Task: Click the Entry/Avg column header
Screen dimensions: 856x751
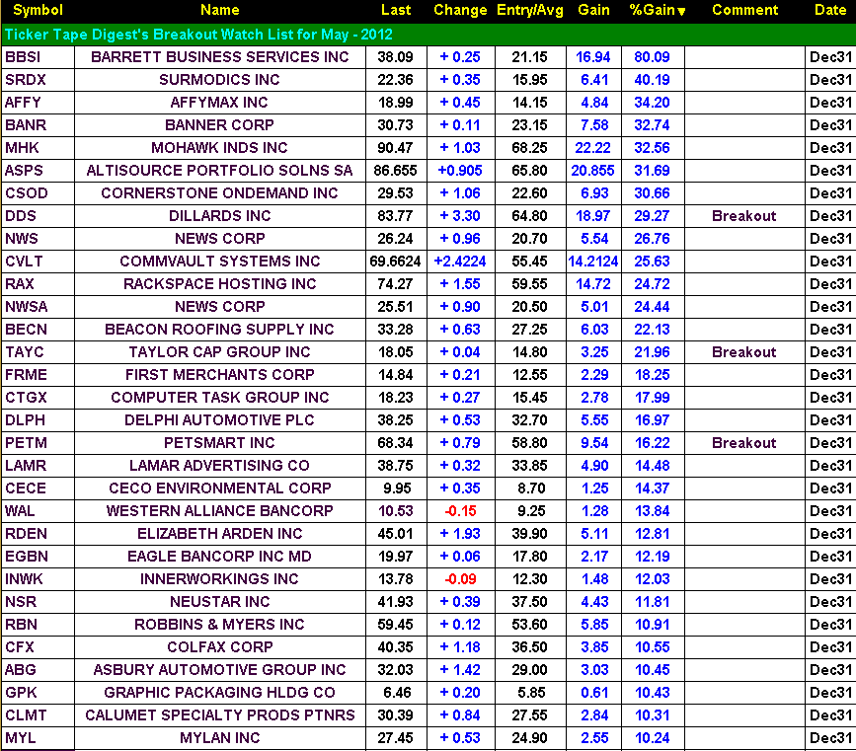Action: 530,10
